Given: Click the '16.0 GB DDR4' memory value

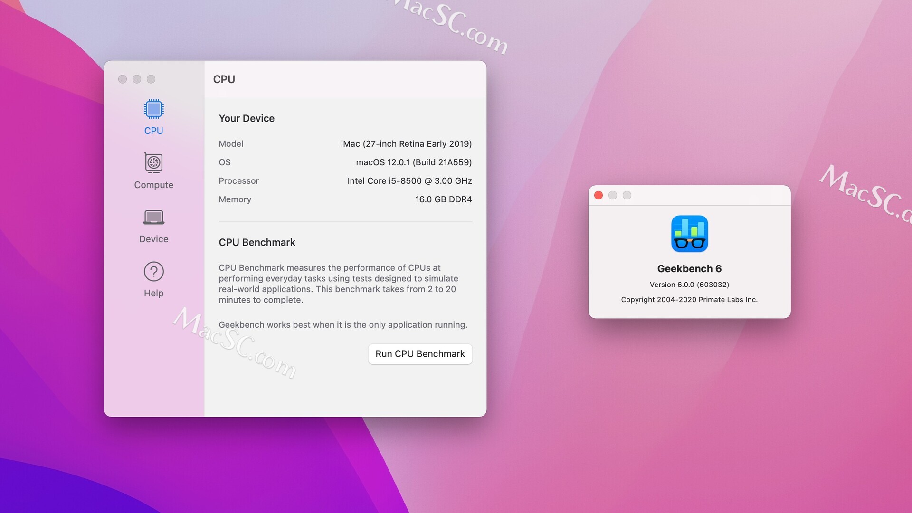Looking at the screenshot, I should coord(444,199).
